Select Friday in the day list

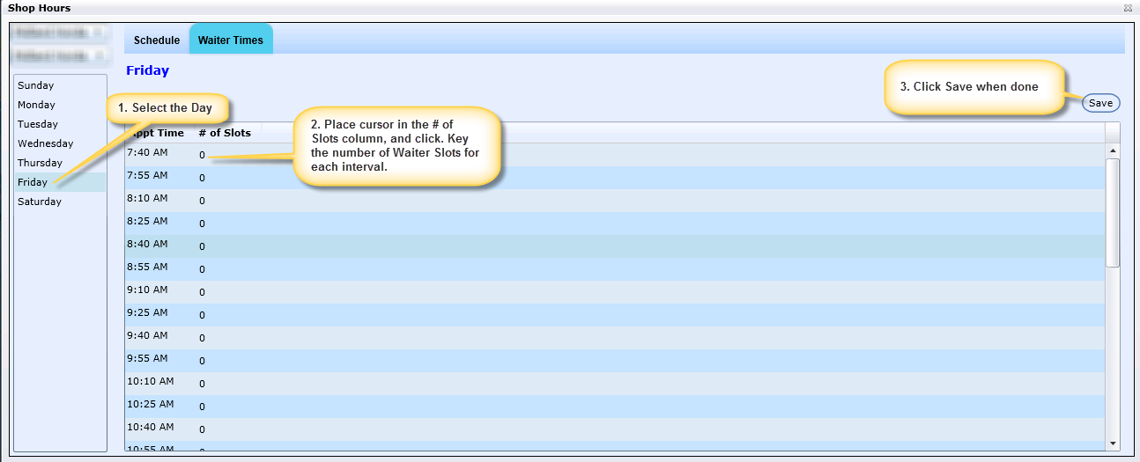click(33, 182)
